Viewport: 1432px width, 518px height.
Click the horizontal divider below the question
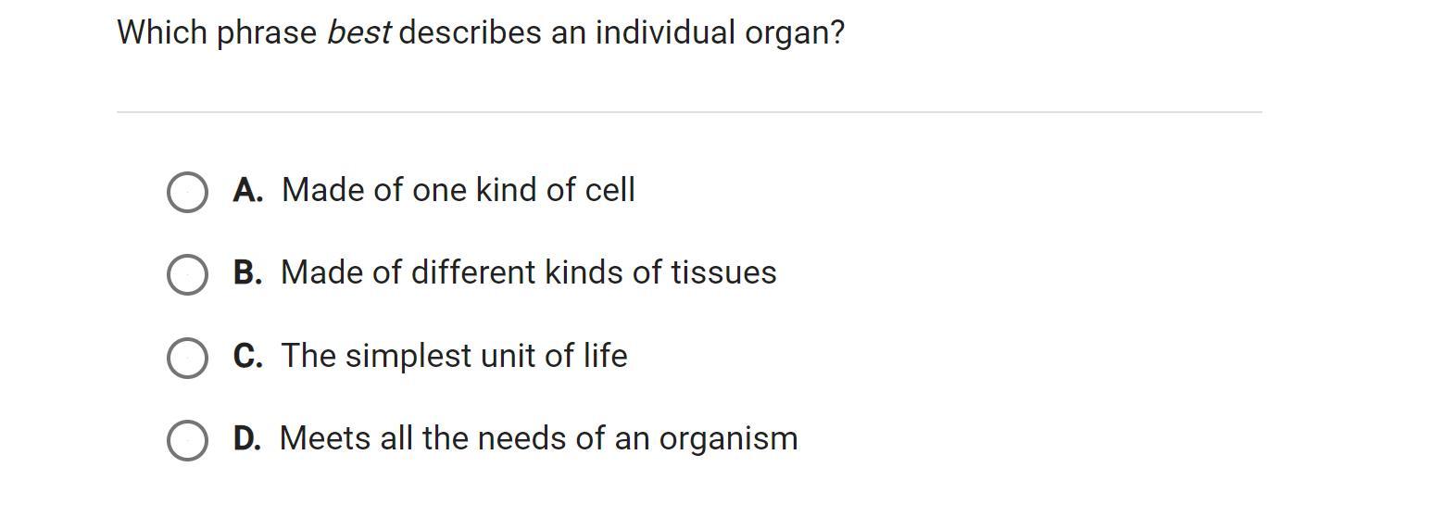(x=689, y=112)
